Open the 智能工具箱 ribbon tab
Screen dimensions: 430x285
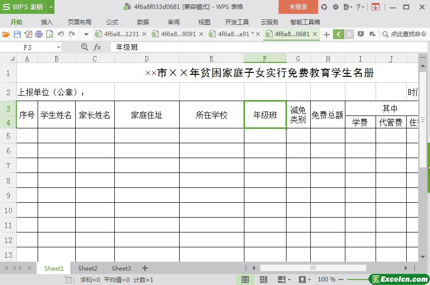click(305, 22)
